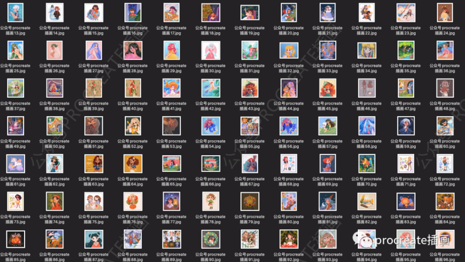Click the 插画82.jpg image icon
Screen dimensions: 465x262
(366, 201)
